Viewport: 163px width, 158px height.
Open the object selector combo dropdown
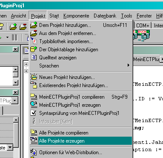click(x=15, y=101)
